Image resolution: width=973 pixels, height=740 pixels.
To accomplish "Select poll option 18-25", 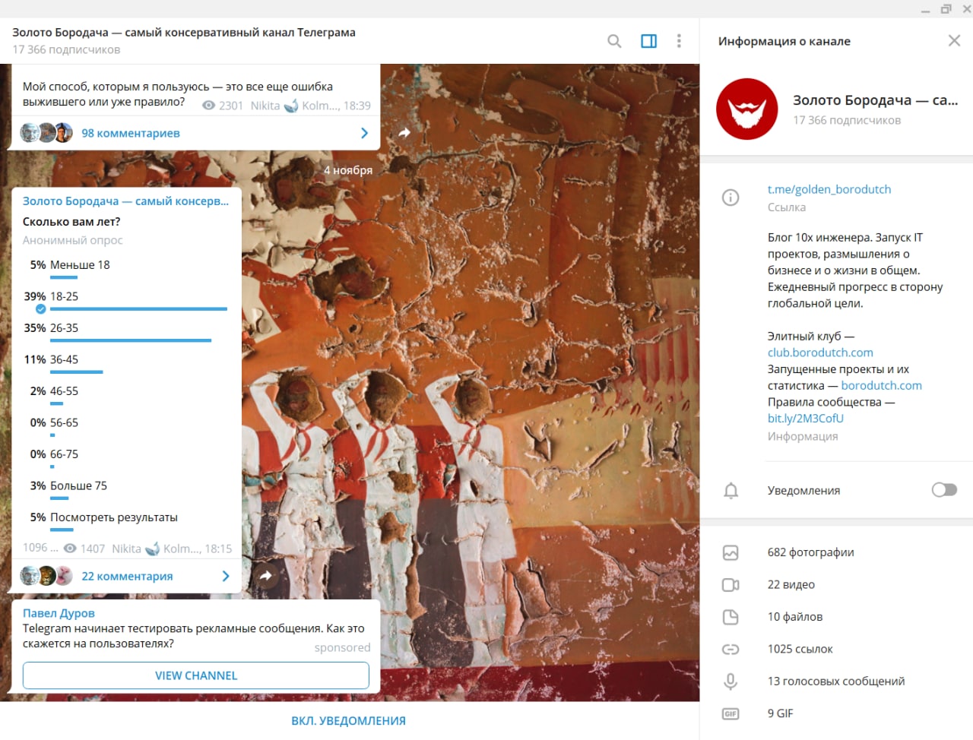I will 125,299.
